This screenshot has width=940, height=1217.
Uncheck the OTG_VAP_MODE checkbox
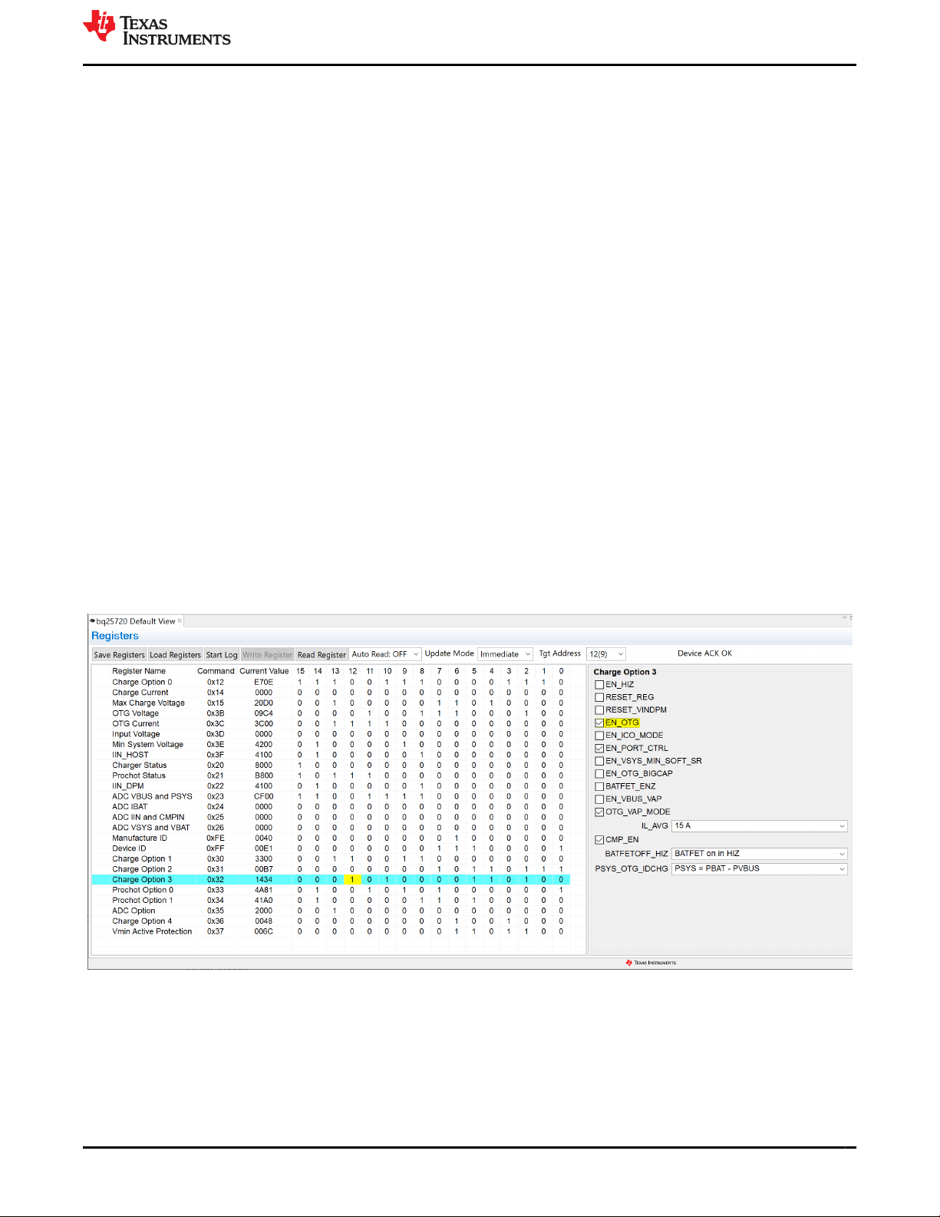click(x=599, y=812)
